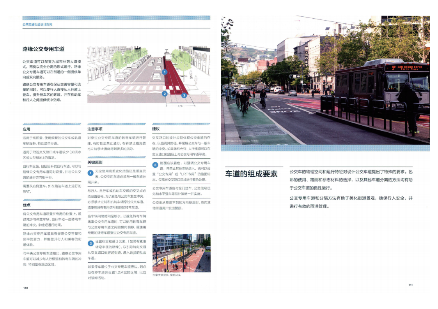Click page number 141
Viewport: 438px width, 309px height.
click(x=410, y=285)
